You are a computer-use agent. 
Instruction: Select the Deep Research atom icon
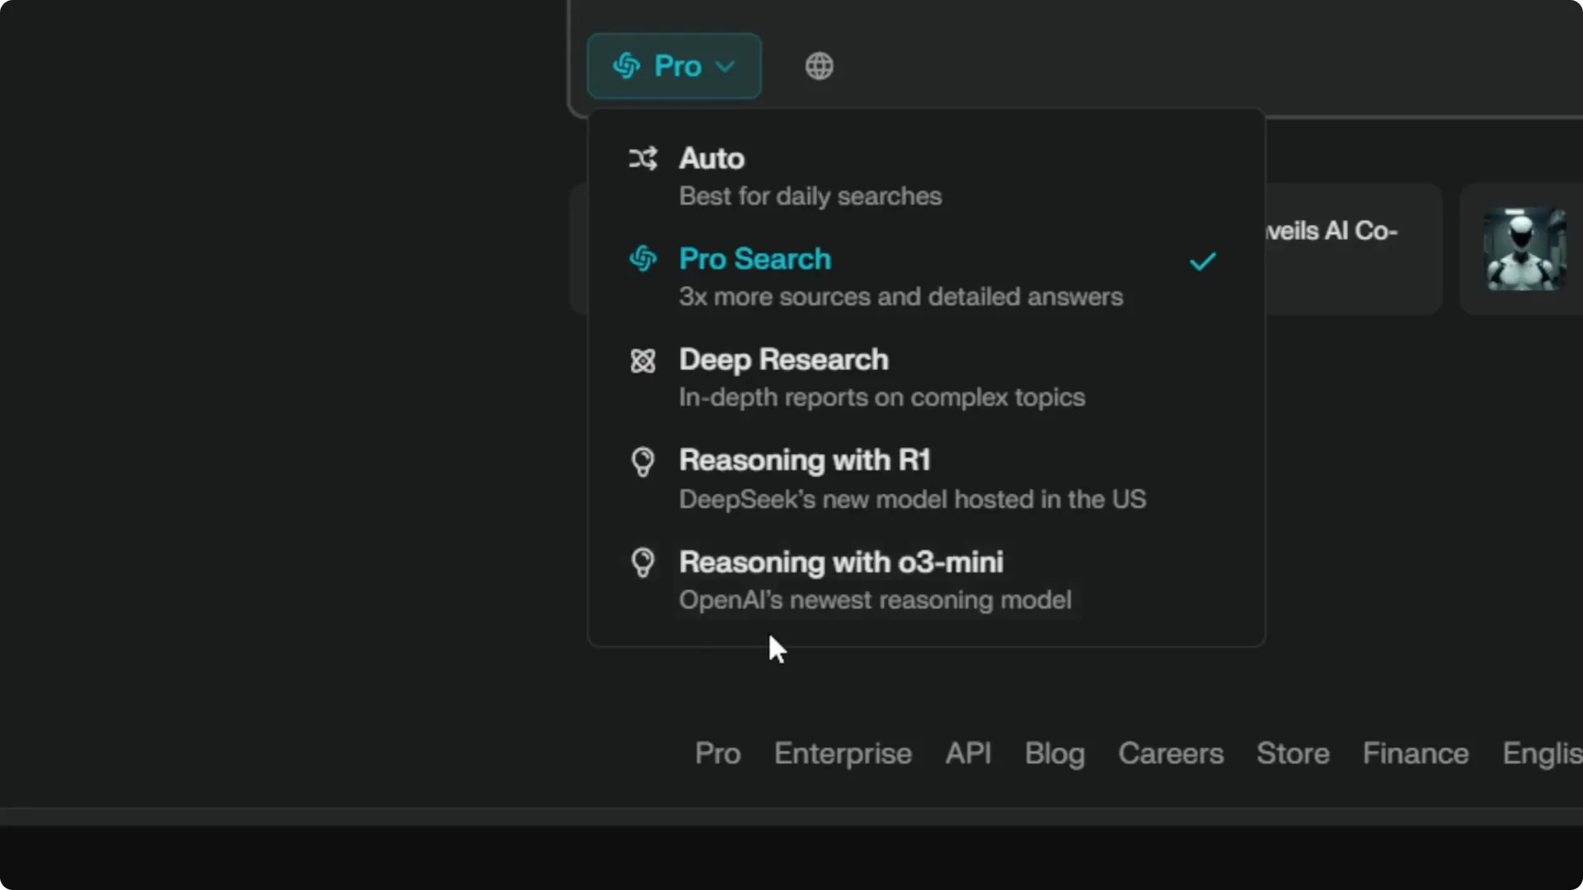click(644, 361)
